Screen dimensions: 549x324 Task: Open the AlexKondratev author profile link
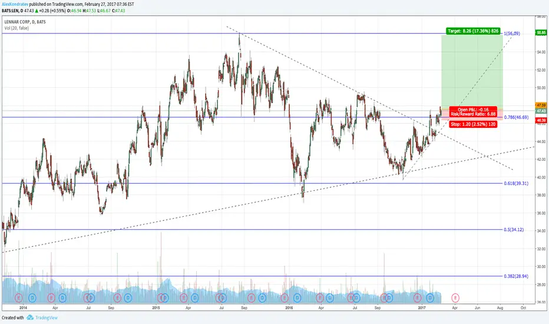tap(15, 5)
